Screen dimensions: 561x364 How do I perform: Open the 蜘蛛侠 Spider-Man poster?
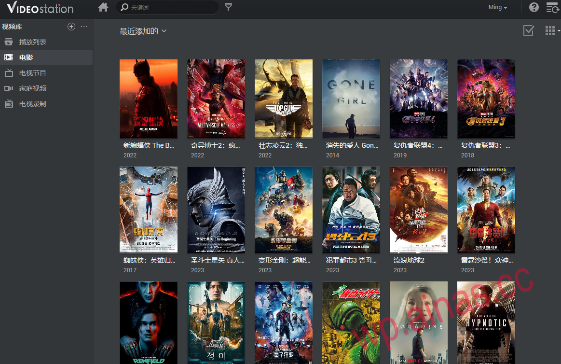tap(149, 210)
